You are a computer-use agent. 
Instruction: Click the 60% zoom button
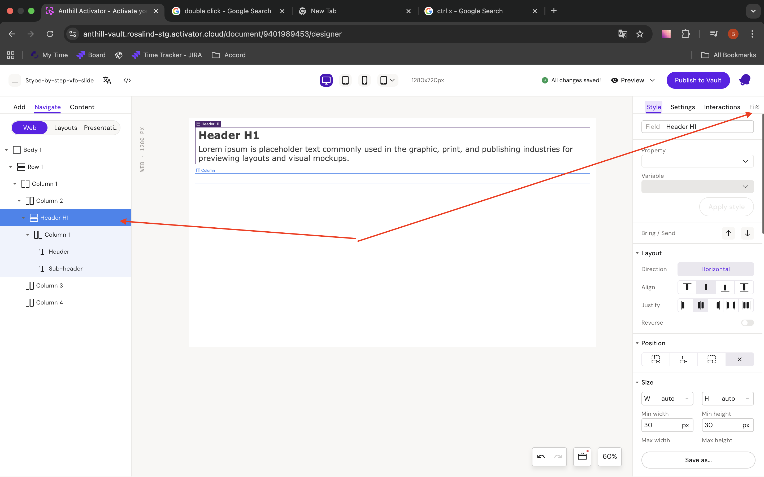610,457
